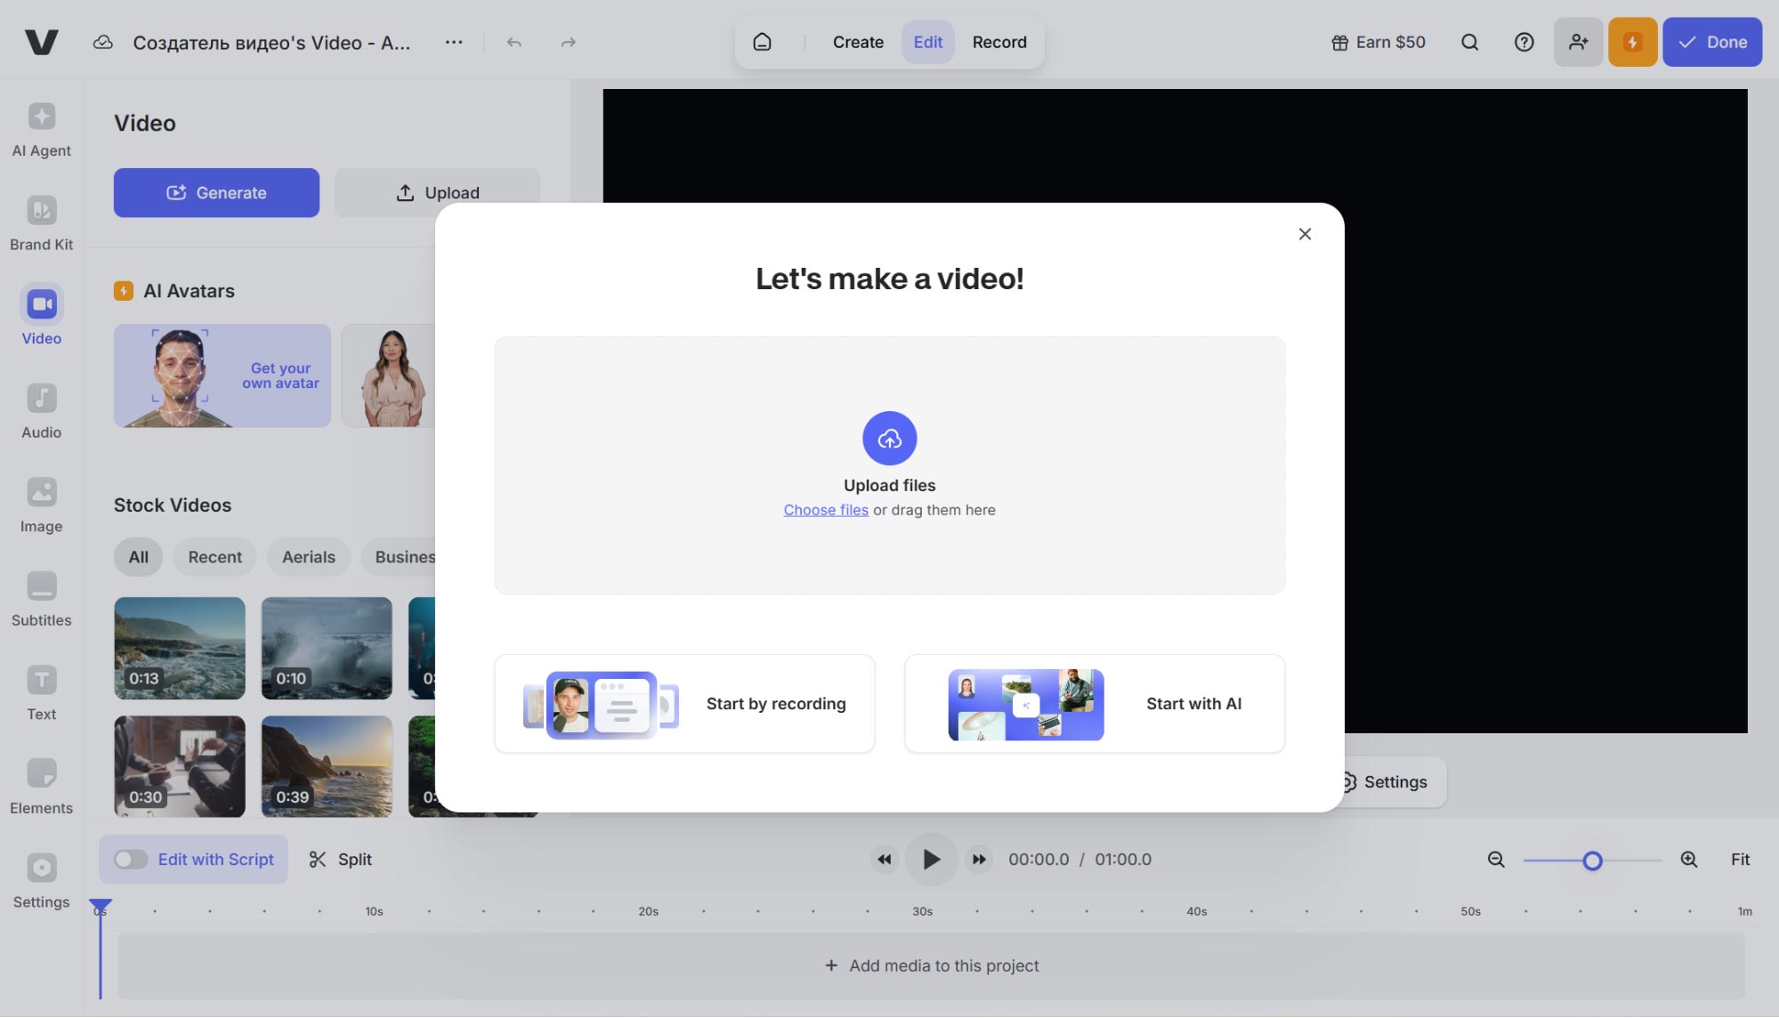The height and width of the screenshot is (1018, 1779).
Task: Click the search magnifier icon
Action: point(1469,42)
